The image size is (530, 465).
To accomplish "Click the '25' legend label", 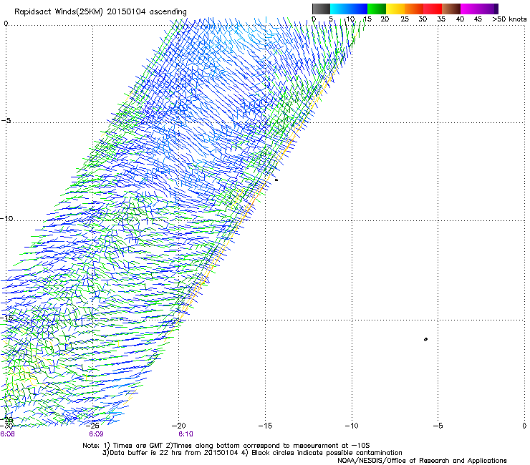I will click(404, 19).
